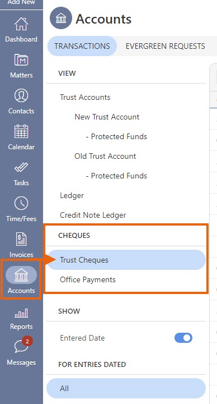The image size is (217, 404).
Task: Select Trust Accounts in the view list
Action: (x=85, y=98)
